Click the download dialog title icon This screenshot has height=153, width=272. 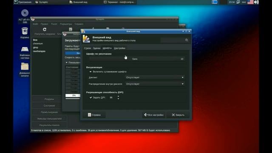65,34
